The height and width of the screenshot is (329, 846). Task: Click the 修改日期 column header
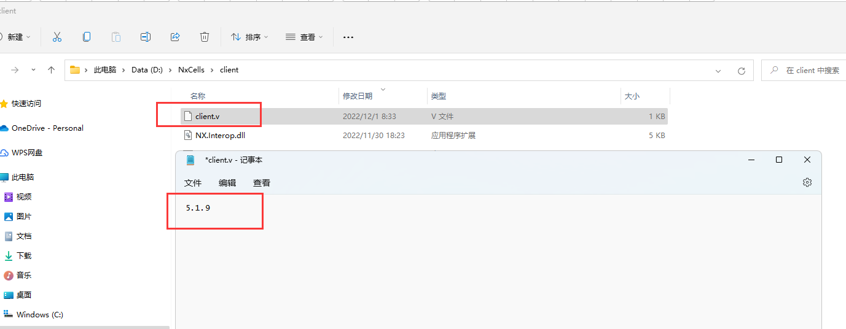coord(358,96)
